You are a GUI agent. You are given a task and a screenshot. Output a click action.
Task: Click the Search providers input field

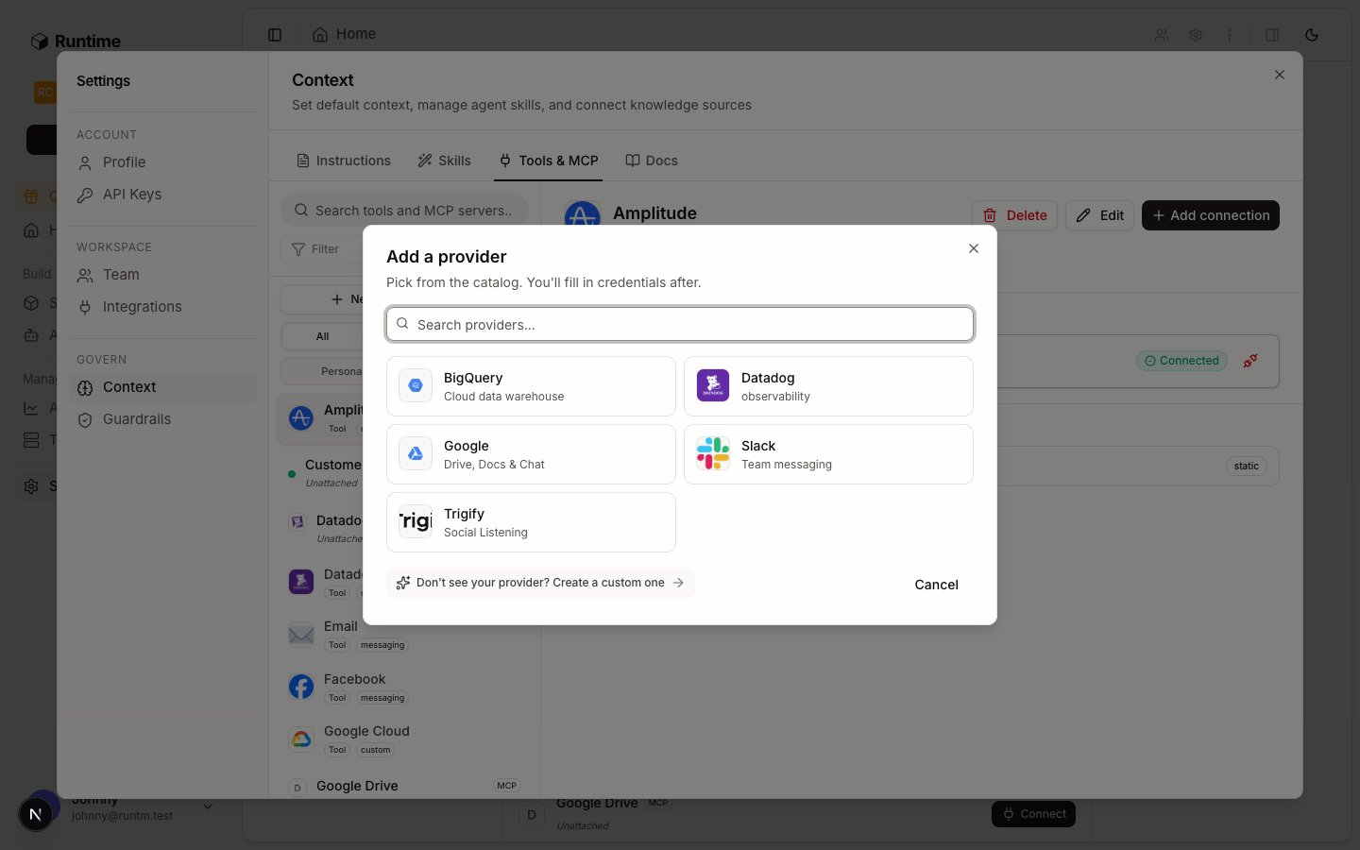pos(680,324)
